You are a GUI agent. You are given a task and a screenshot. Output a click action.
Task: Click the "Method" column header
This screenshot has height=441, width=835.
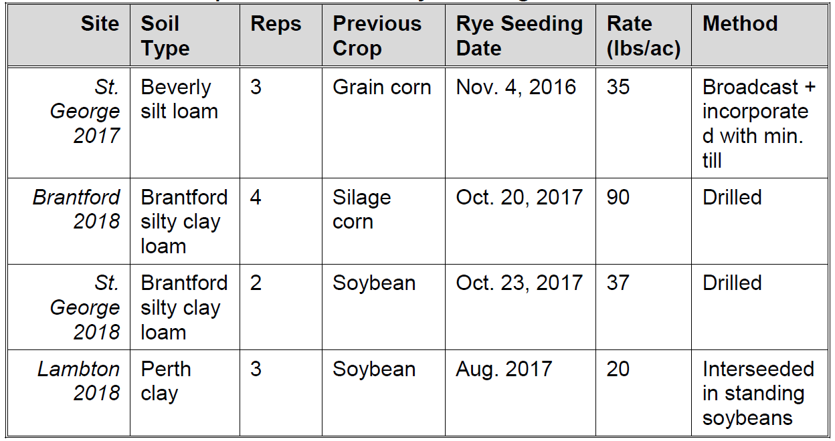click(x=740, y=24)
